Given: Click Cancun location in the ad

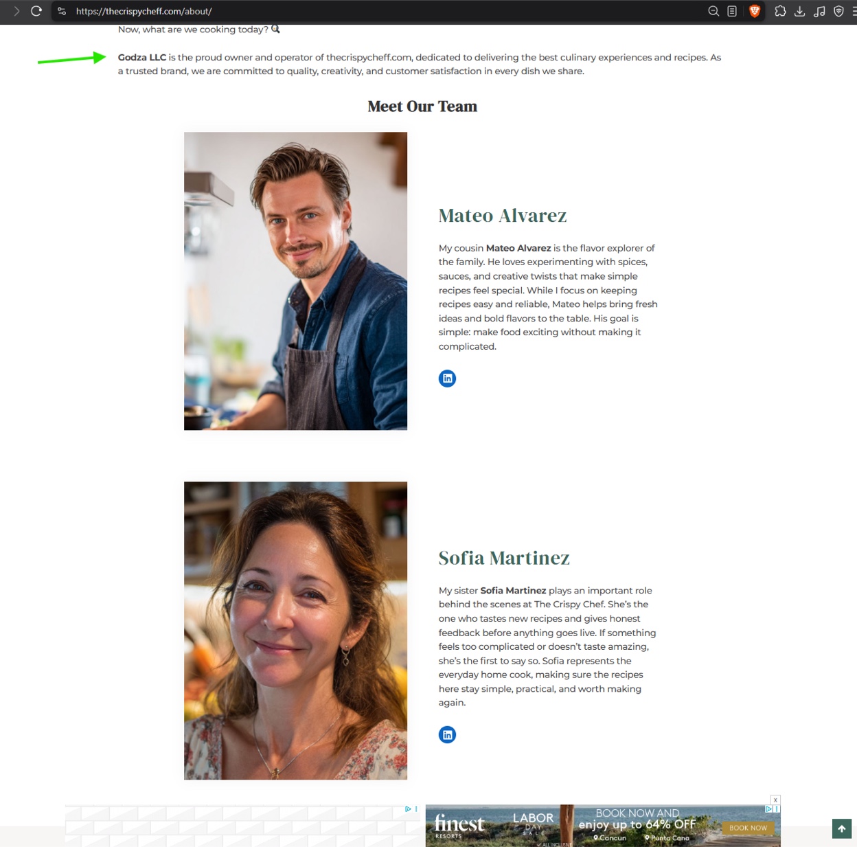Looking at the screenshot, I should [x=610, y=838].
